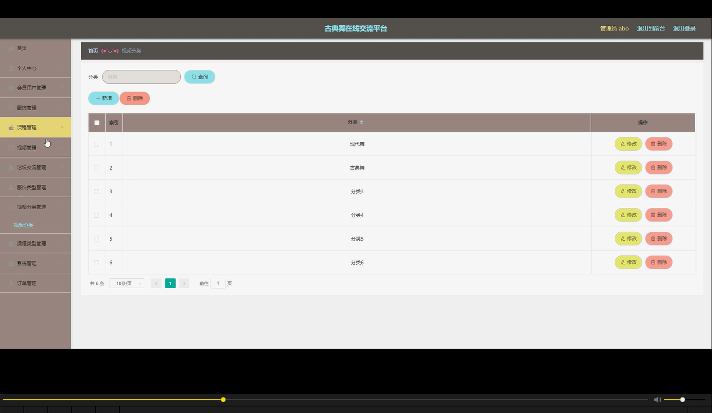Click the speaker volume icon in video player
Screen dimensions: 712x413
pos(657,399)
